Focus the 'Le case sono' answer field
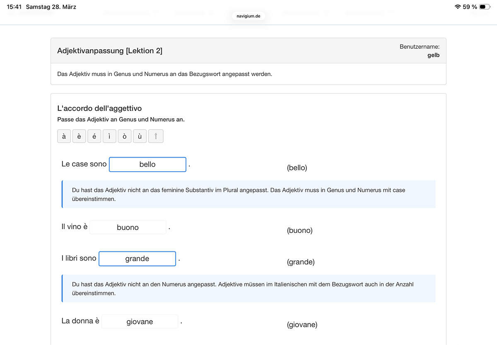 click(x=147, y=164)
